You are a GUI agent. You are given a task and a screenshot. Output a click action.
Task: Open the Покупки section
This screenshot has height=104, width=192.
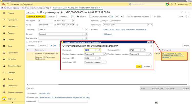point(11,40)
